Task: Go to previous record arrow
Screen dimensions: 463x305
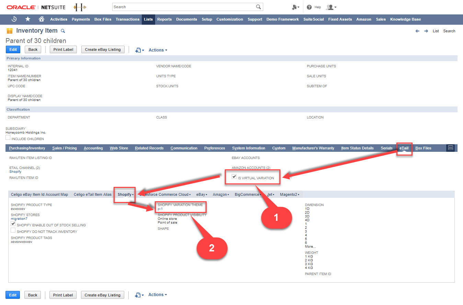Action: tap(417, 31)
